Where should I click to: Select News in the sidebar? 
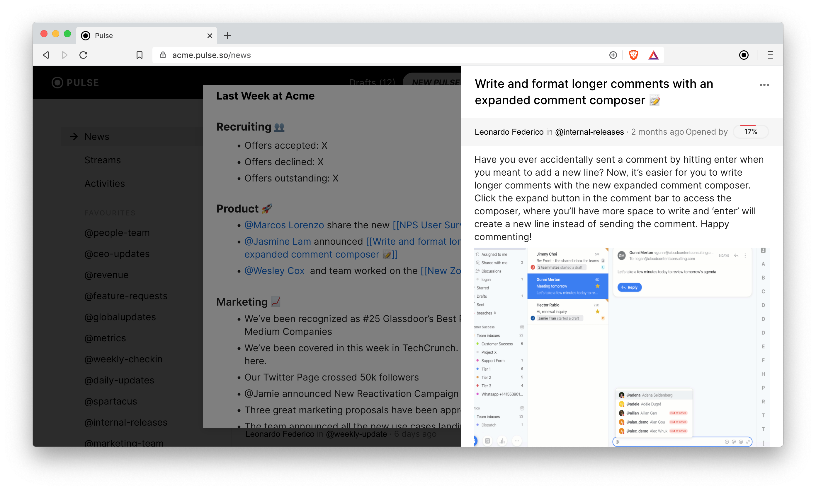(x=96, y=136)
